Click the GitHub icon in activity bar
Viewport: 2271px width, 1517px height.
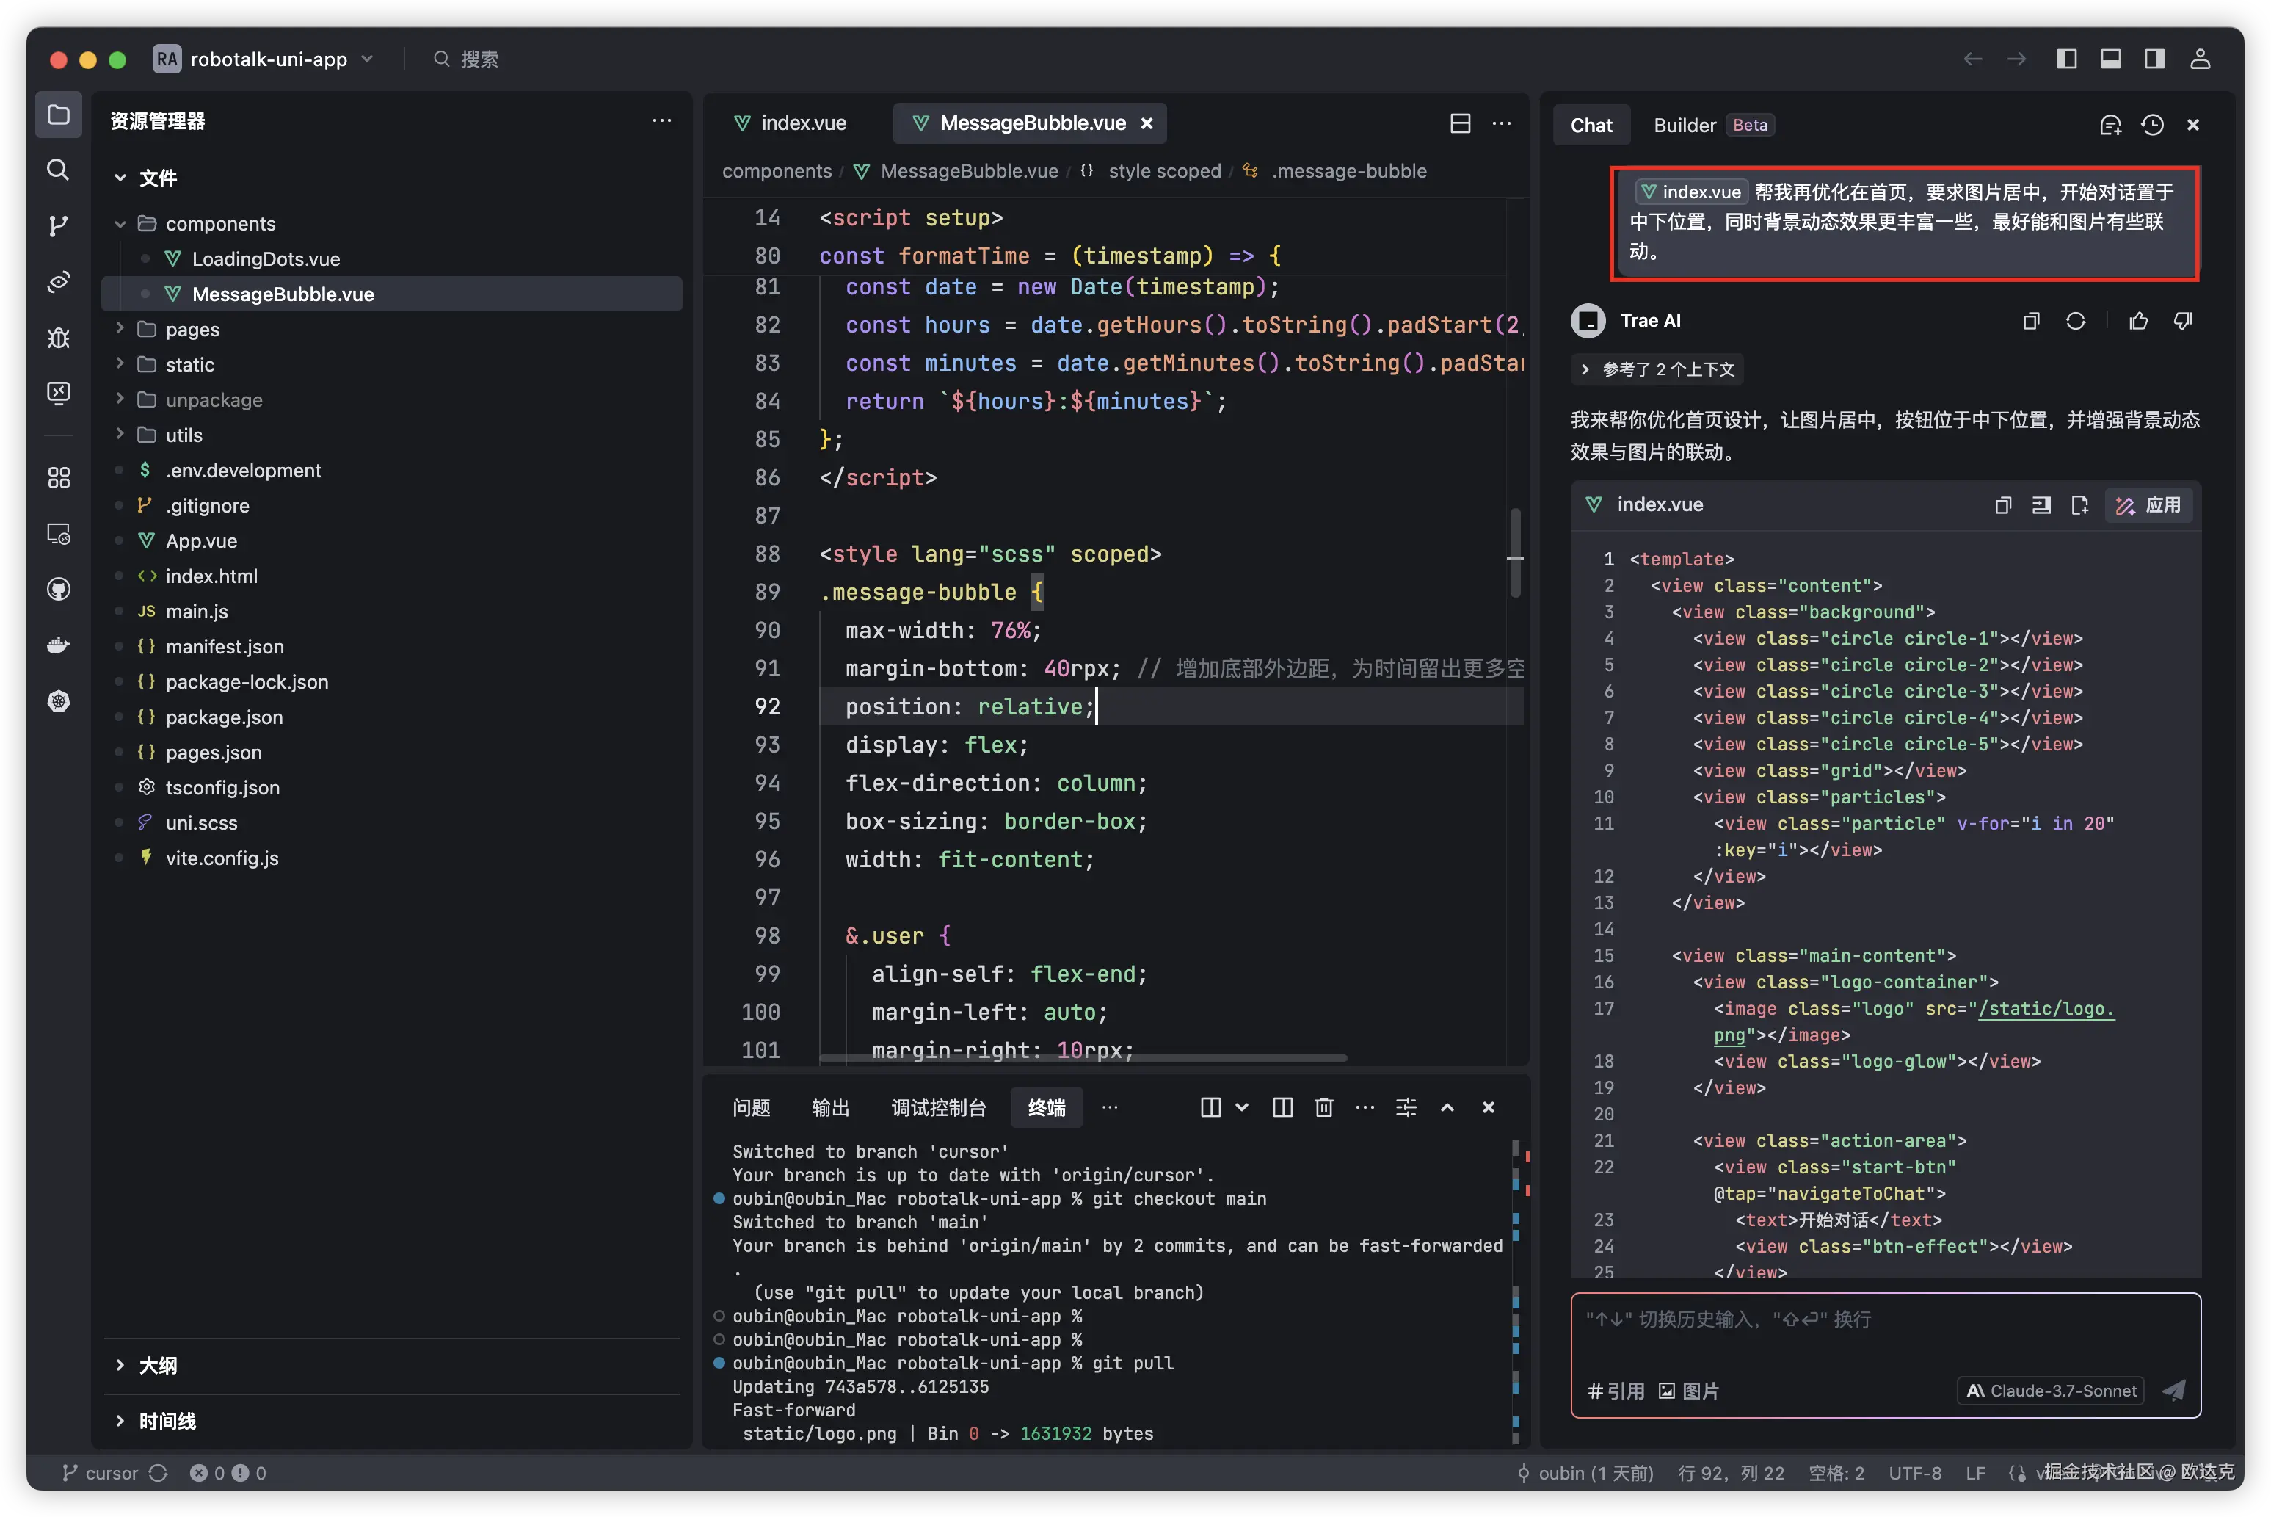pos(58,589)
